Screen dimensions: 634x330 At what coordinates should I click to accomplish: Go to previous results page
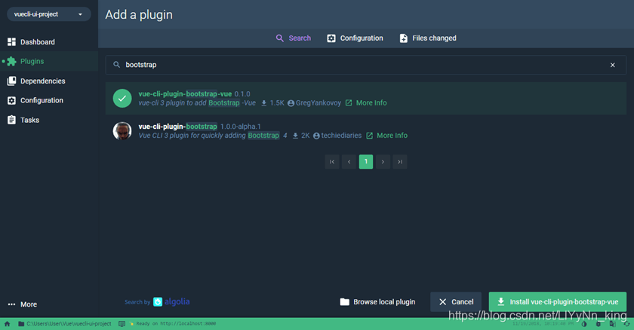(349, 162)
